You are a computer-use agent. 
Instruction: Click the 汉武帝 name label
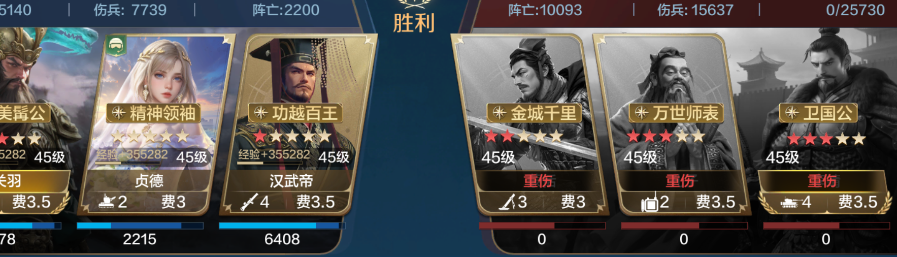pyautogui.click(x=291, y=181)
